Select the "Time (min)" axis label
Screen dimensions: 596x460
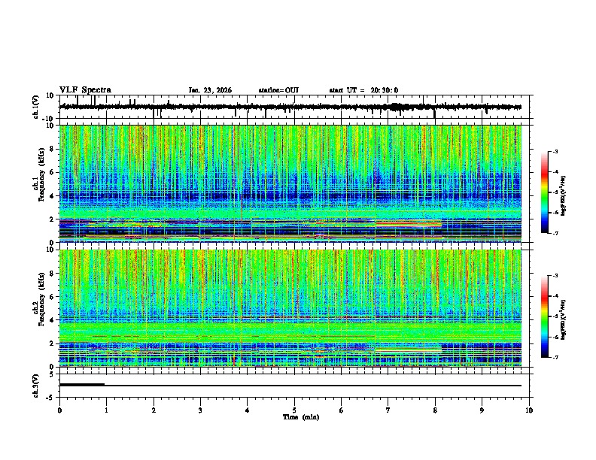pos(301,417)
